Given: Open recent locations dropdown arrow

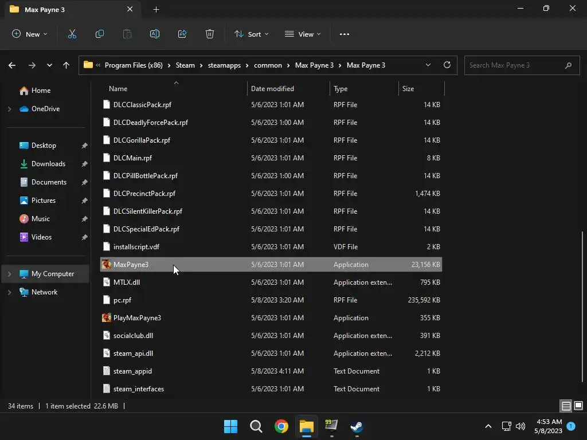Looking at the screenshot, I should click(x=49, y=65).
